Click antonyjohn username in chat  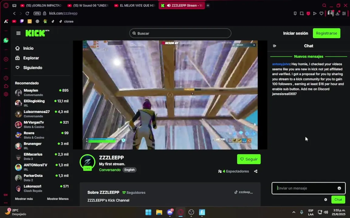point(281,64)
